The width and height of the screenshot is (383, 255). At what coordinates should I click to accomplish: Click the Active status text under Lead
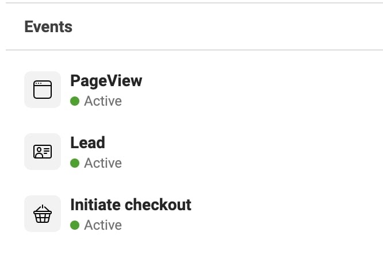[x=103, y=163]
